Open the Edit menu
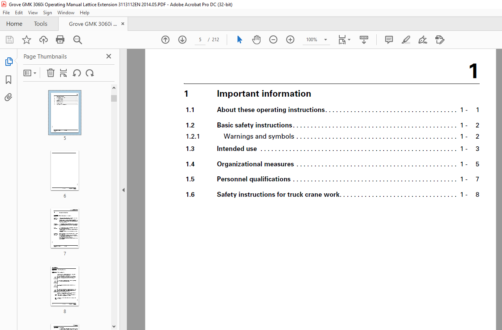This screenshot has height=330, width=502. [x=19, y=13]
